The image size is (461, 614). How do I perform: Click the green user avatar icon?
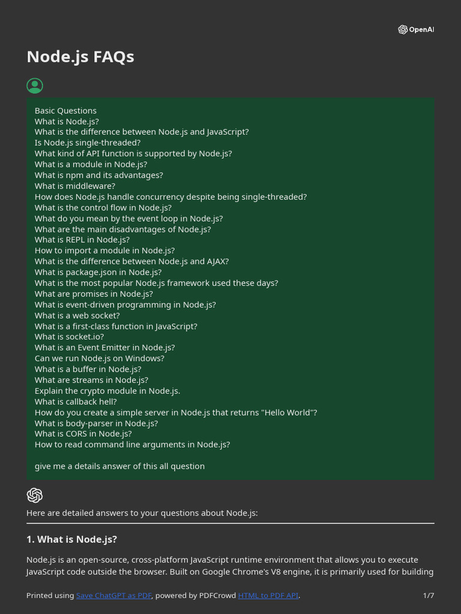click(35, 86)
